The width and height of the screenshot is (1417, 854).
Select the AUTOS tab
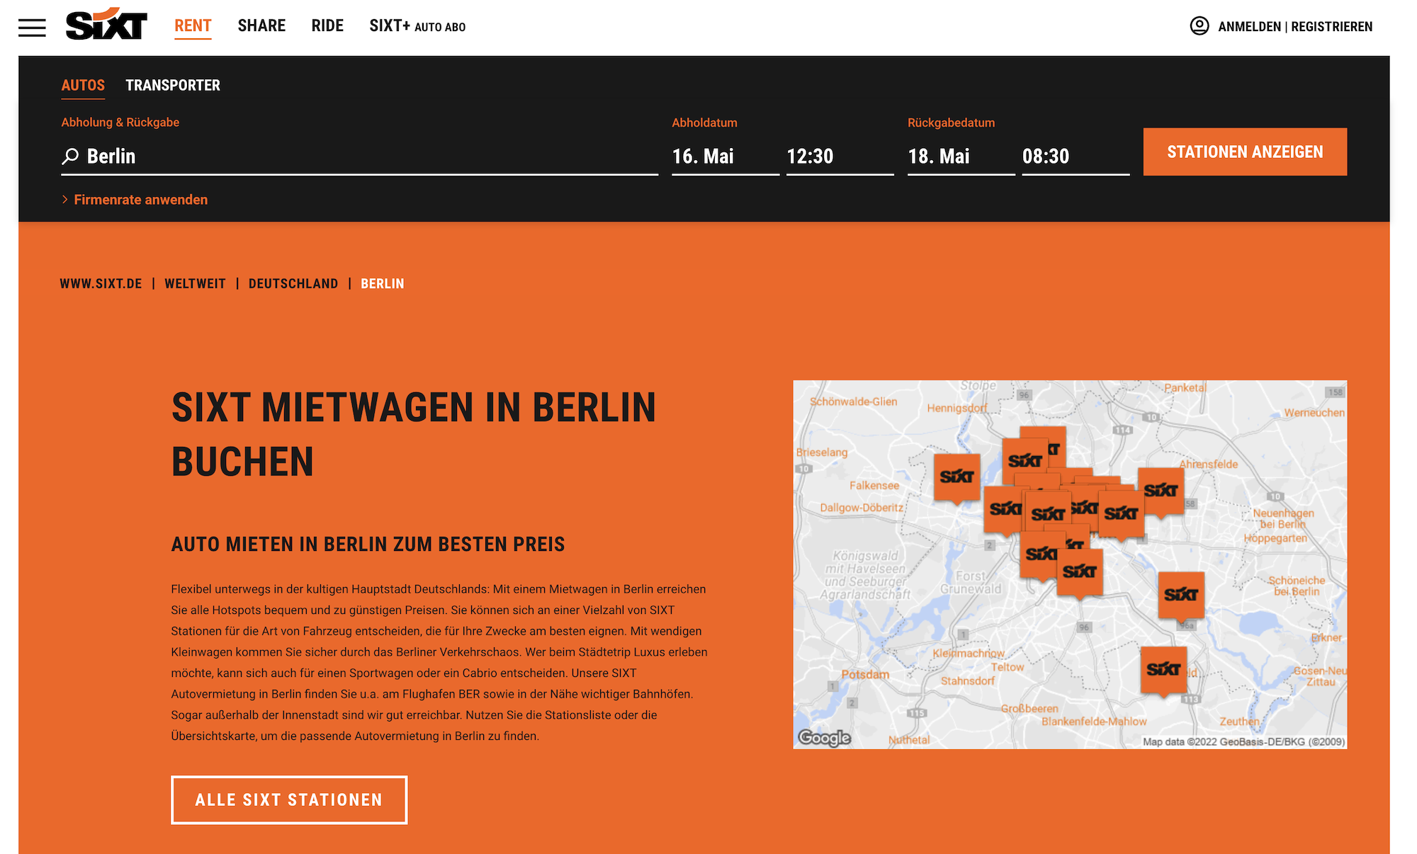[x=83, y=86]
